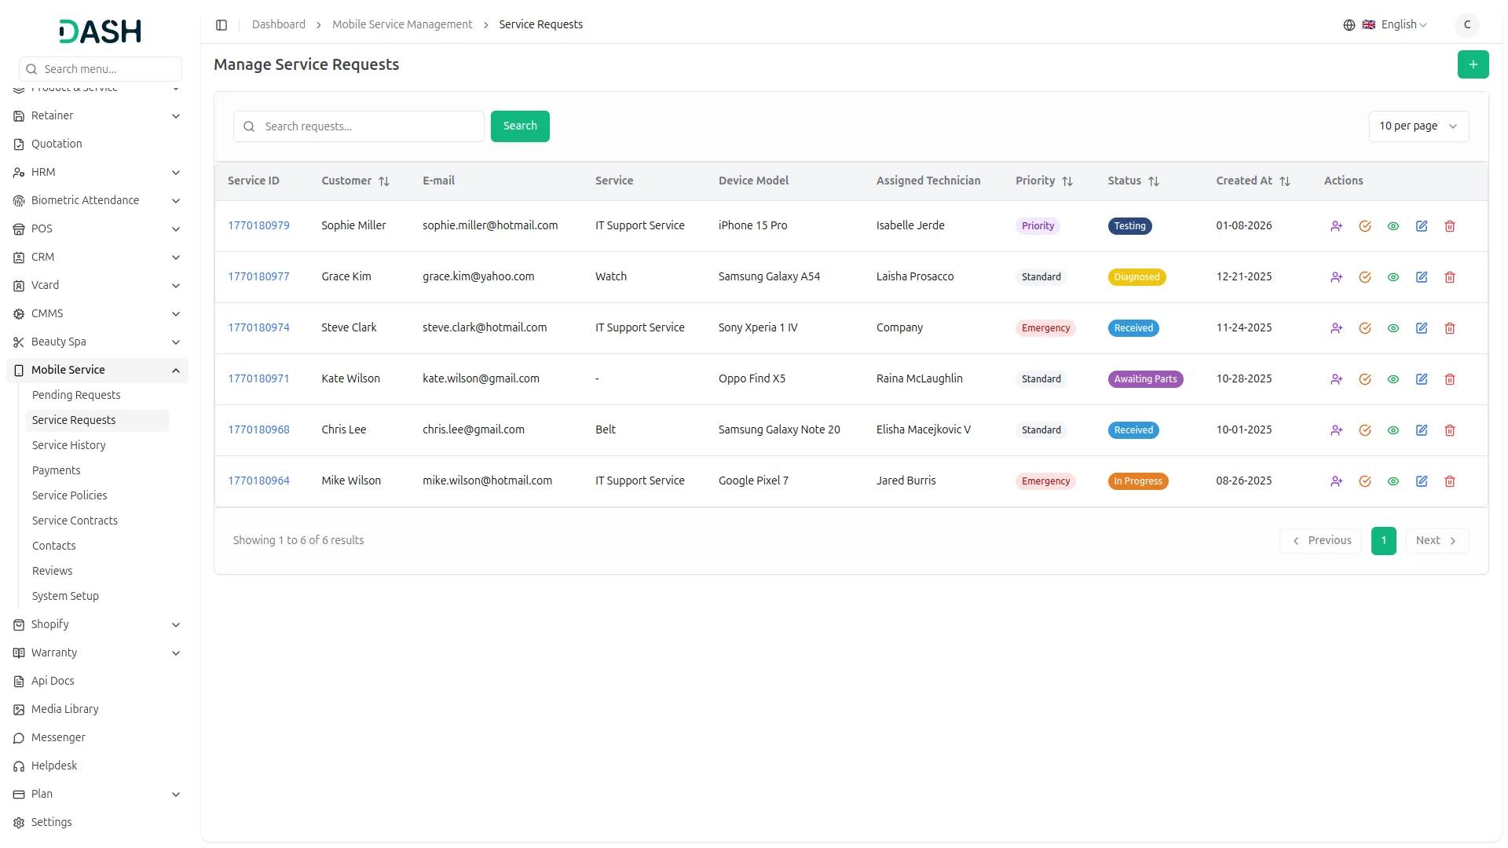The image size is (1508, 848).
Task: Toggle the sidebar panel icon
Action: (221, 25)
